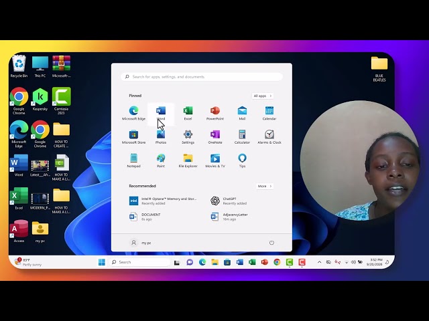
Task: Click the Start menu search box
Action: point(202,77)
